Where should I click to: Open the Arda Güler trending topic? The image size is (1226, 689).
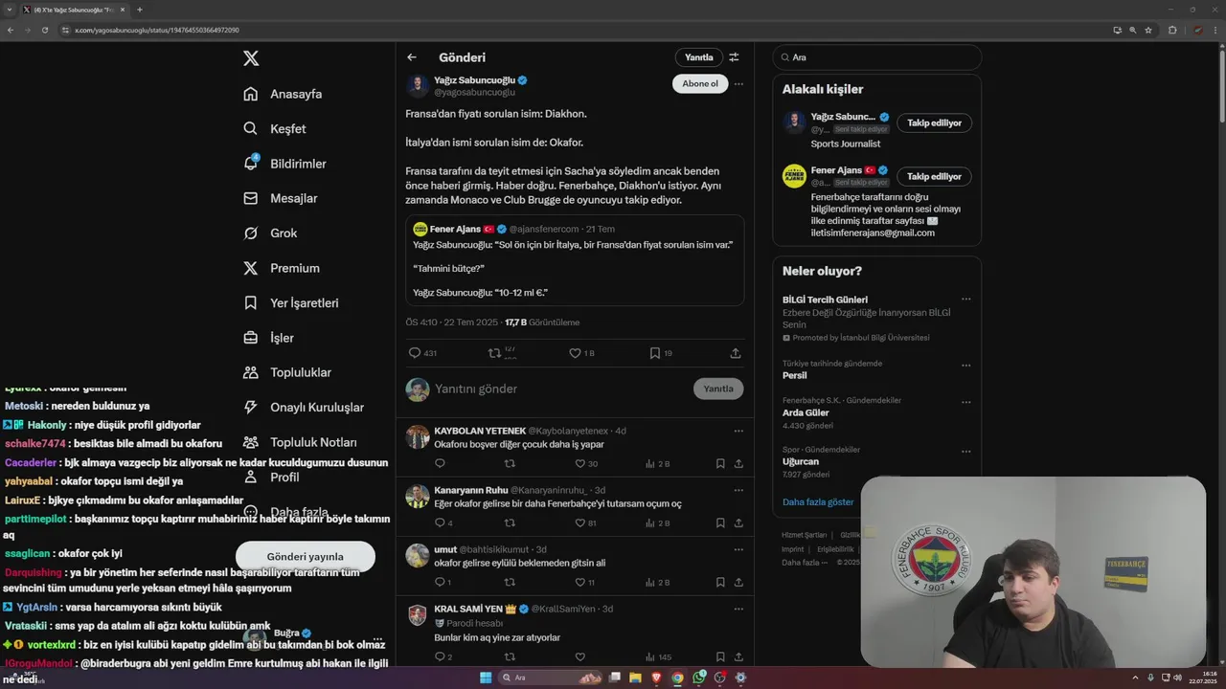coord(806,412)
